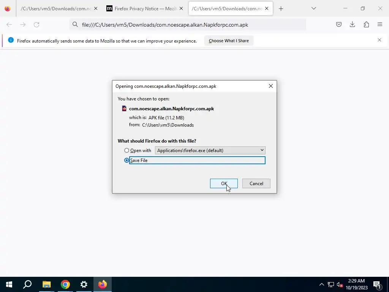Click the APK file icon in dialog
This screenshot has width=389, height=292.
click(x=124, y=108)
